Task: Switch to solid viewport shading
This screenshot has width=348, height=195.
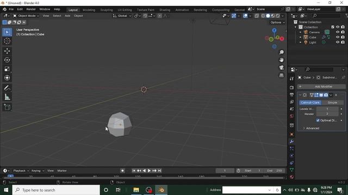Action: tap(268, 16)
